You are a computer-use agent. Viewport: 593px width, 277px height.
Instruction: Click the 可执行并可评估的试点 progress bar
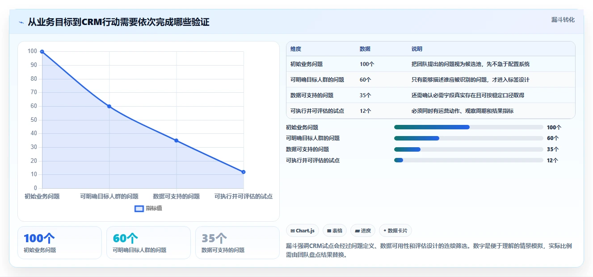(x=468, y=160)
